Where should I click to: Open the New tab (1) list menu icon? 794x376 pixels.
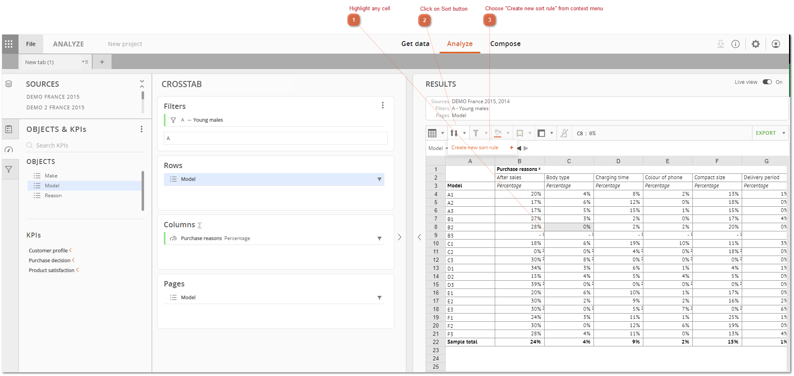[x=85, y=62]
